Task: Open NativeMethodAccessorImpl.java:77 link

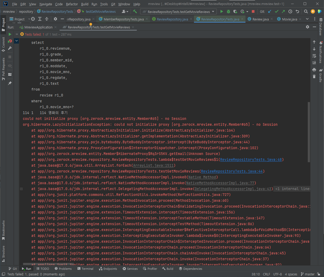Action: click(220, 183)
